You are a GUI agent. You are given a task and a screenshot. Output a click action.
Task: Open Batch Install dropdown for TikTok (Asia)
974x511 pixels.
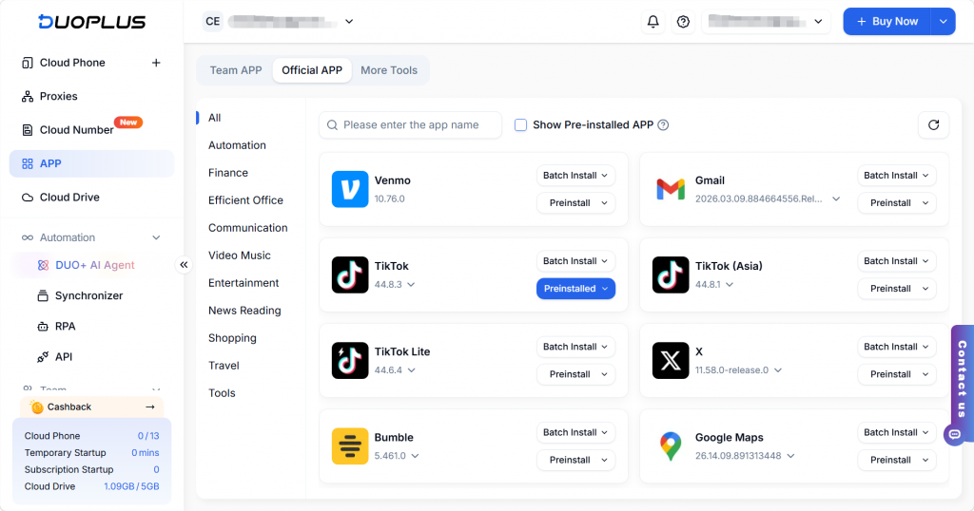pyautogui.click(x=896, y=261)
